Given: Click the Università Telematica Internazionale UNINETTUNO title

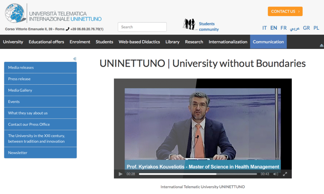Looking at the screenshot, I should click(65, 16).
